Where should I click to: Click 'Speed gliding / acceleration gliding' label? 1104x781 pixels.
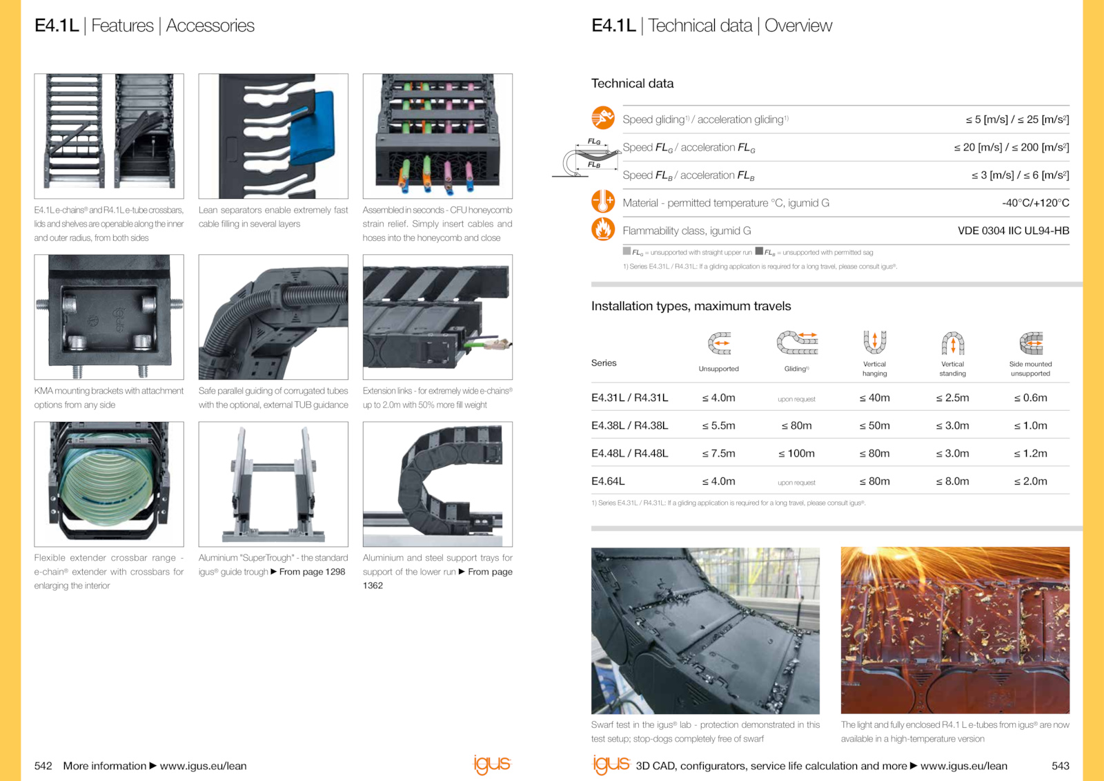[x=705, y=119]
